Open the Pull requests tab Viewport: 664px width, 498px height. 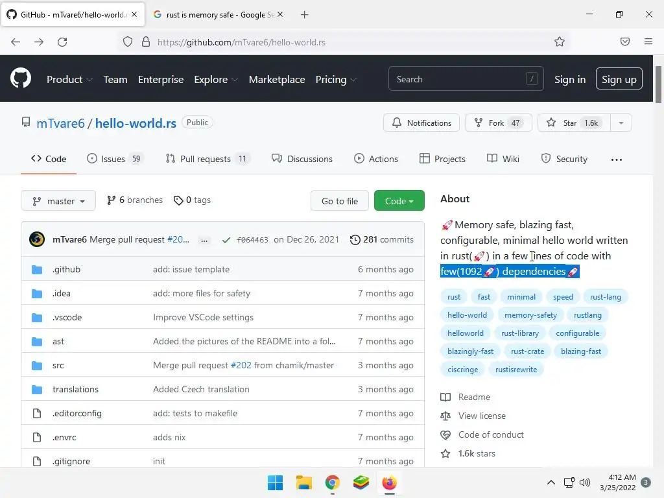pos(207,159)
